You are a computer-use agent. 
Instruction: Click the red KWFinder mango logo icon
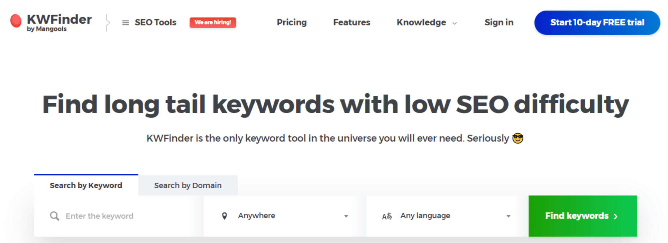click(16, 21)
